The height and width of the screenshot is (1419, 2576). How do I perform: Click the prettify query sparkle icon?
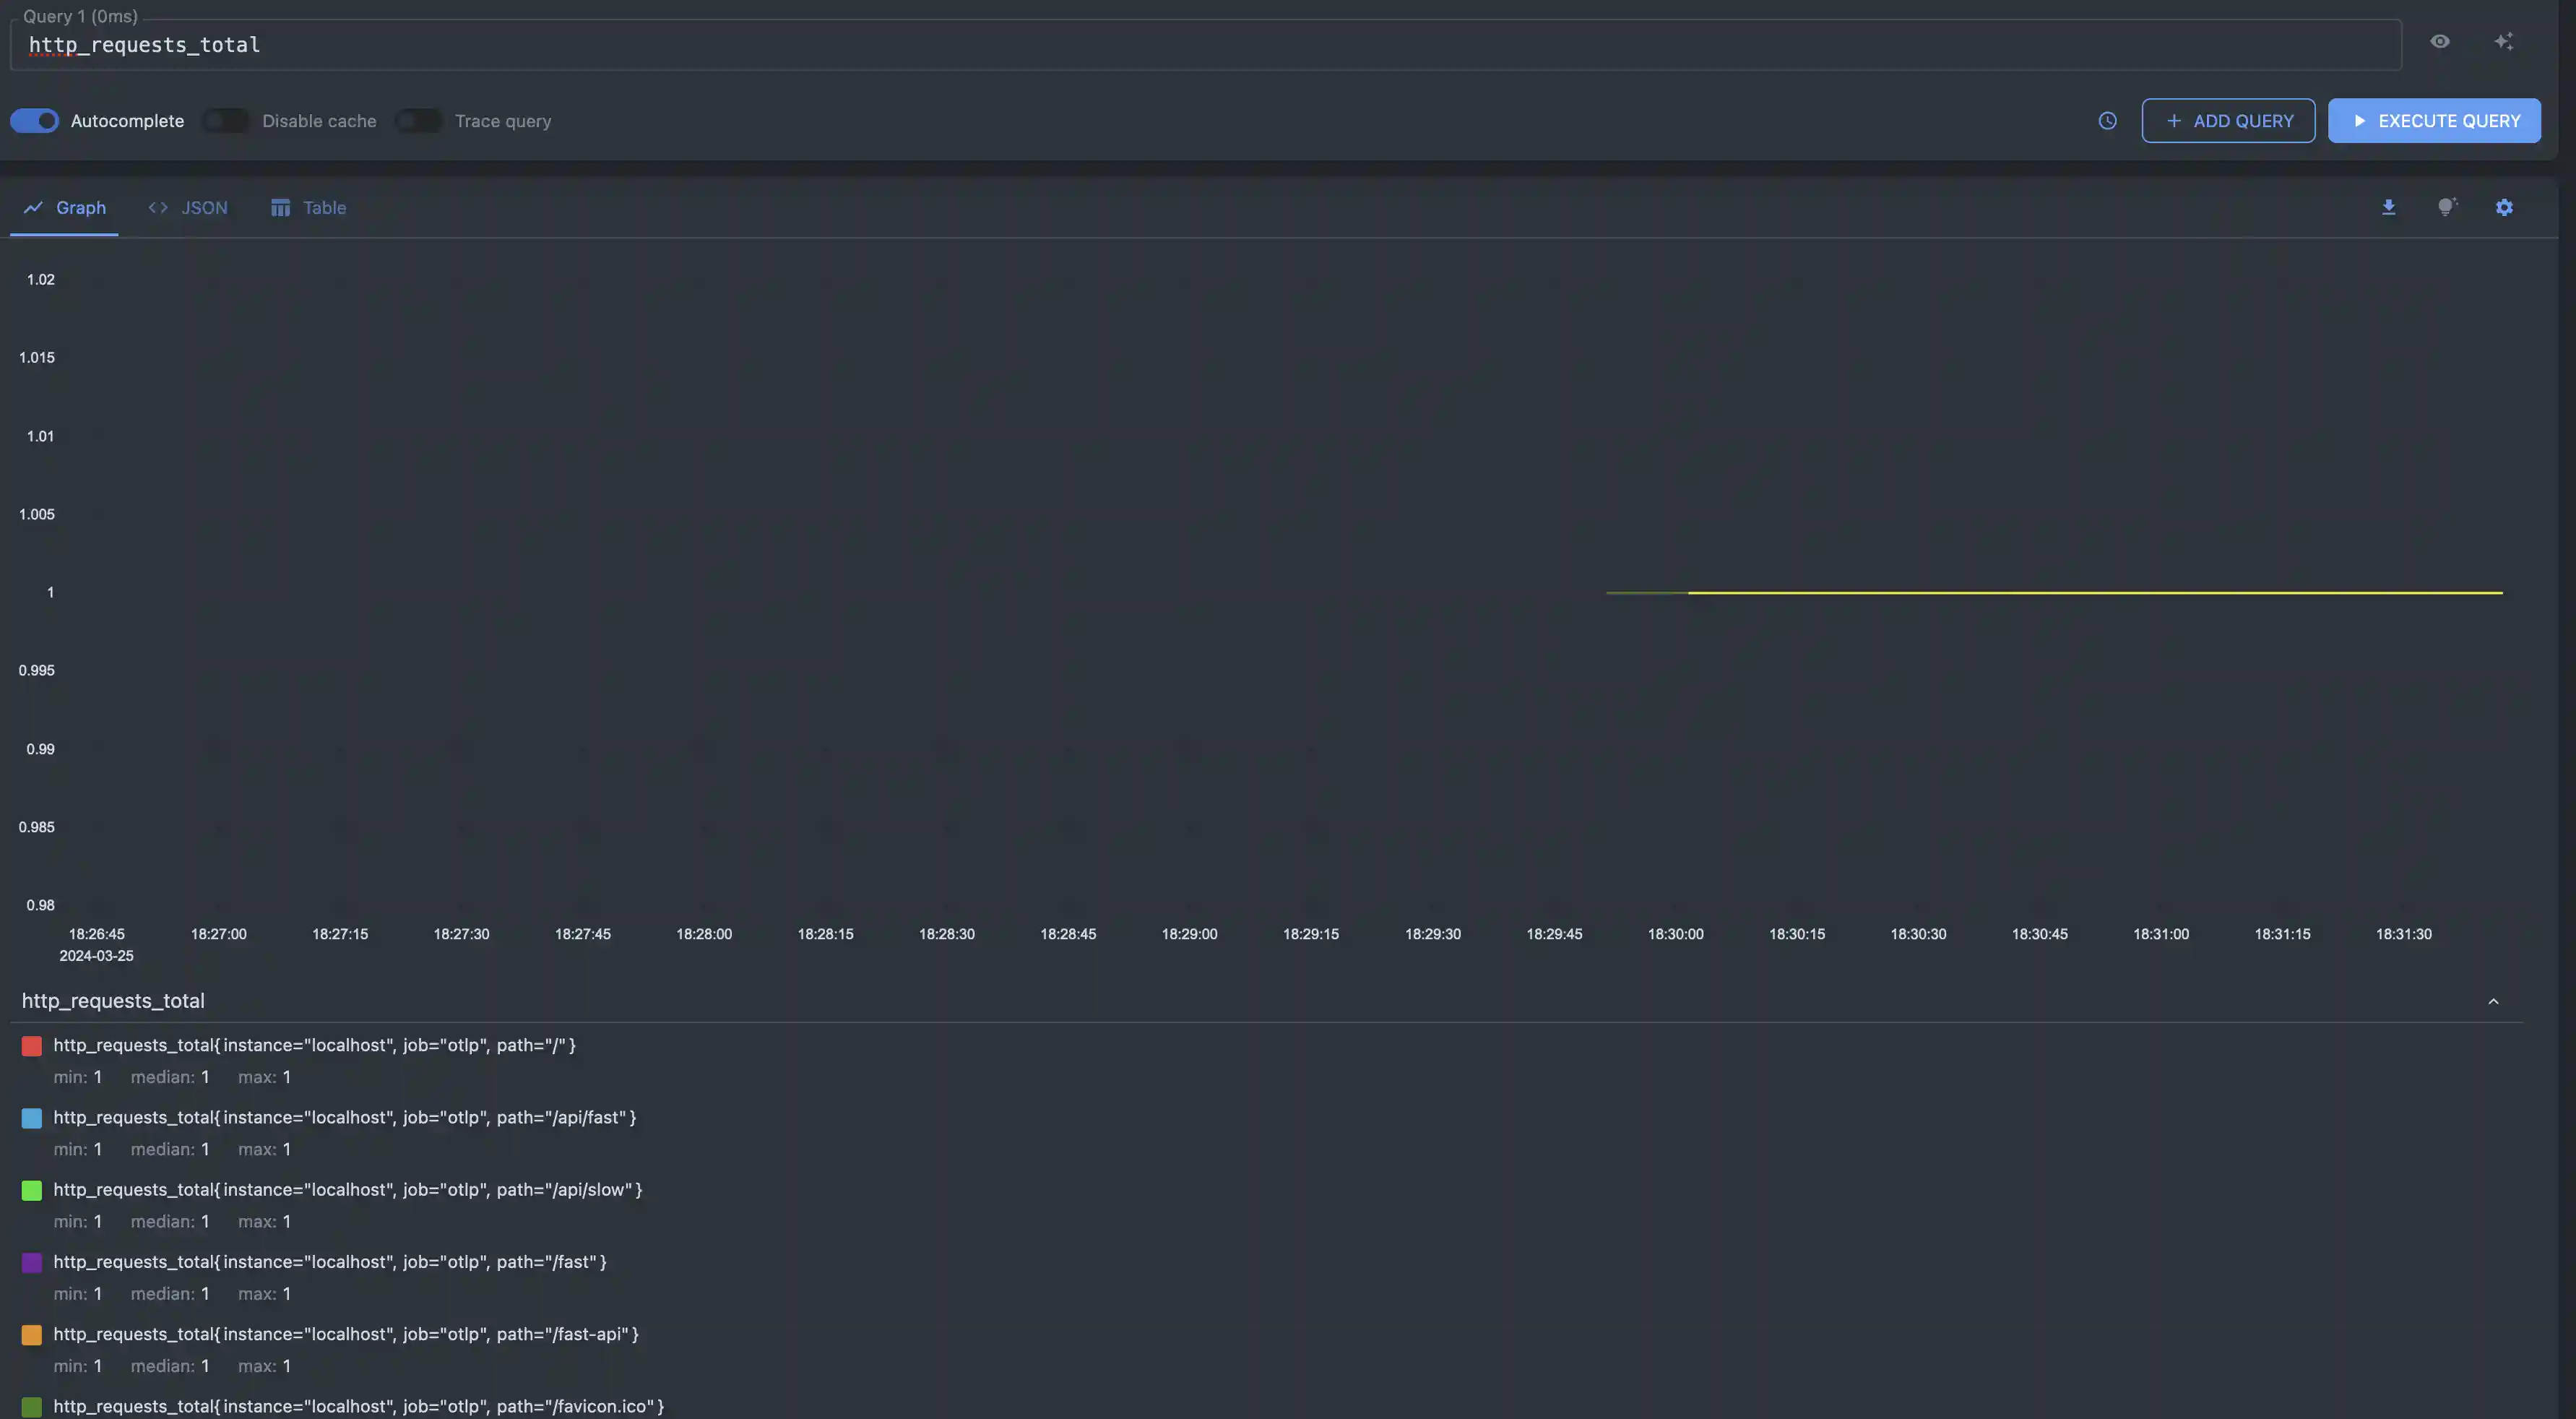[2503, 42]
